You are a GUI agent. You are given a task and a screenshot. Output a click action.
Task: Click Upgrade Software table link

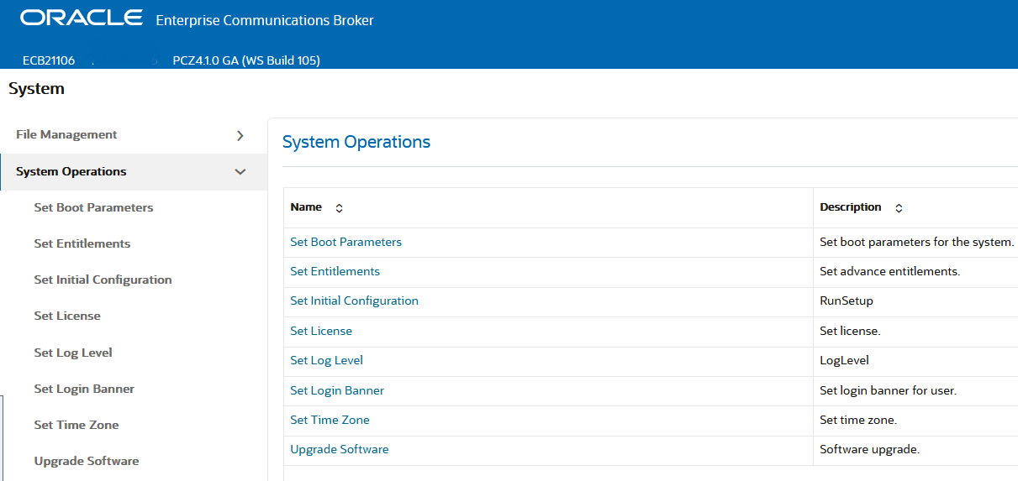pyautogui.click(x=340, y=449)
